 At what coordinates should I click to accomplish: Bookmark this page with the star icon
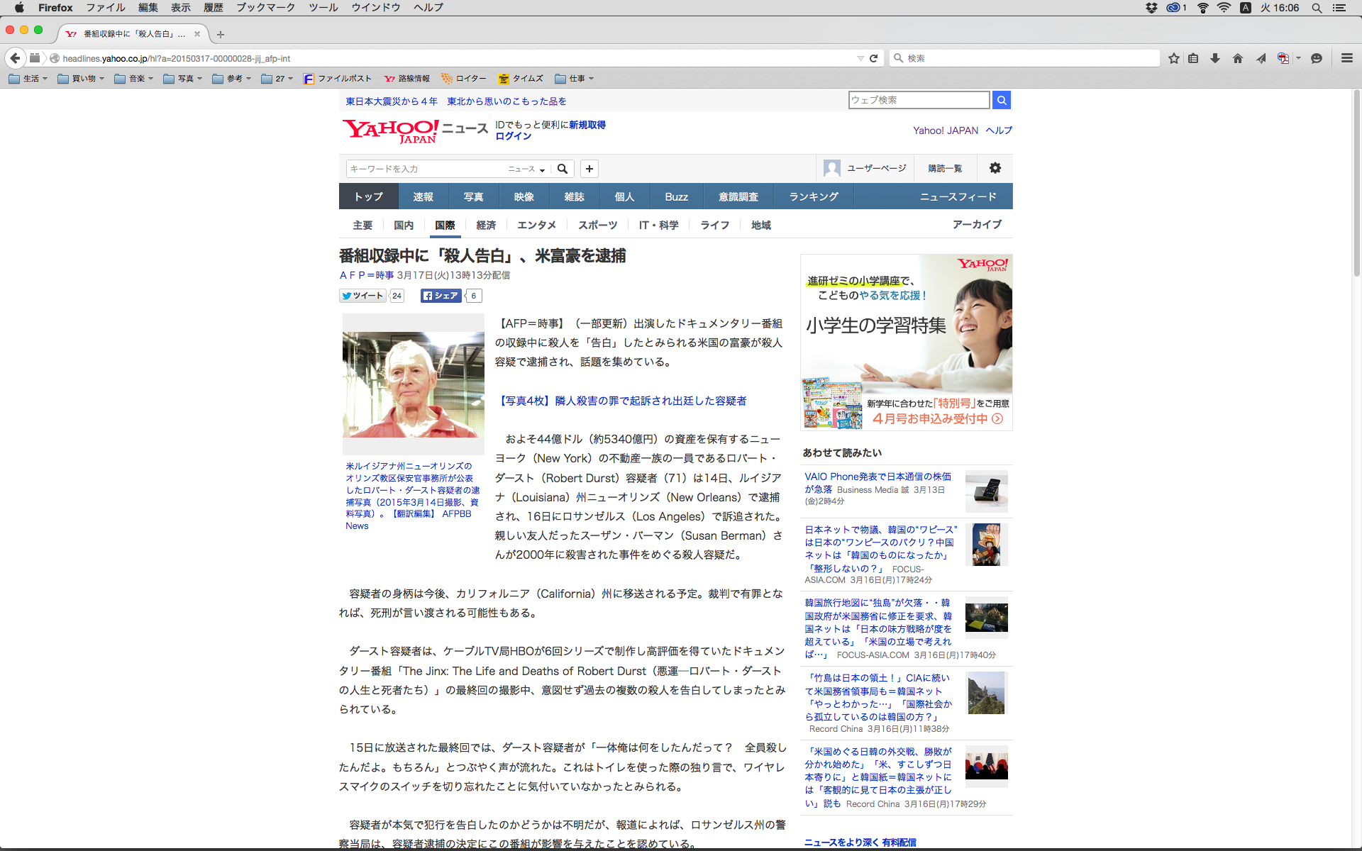pyautogui.click(x=1174, y=58)
